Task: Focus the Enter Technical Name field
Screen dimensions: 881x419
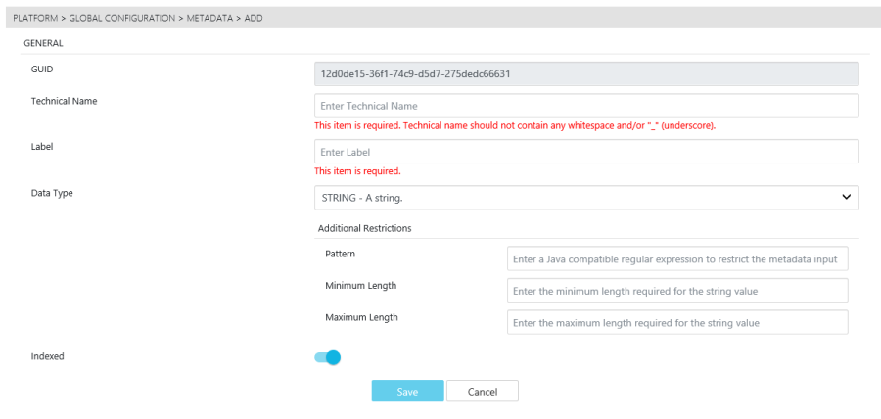Action: point(585,106)
